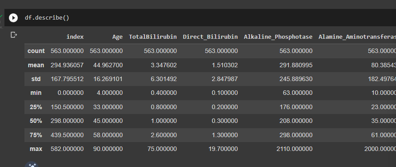Viewport: 396px width, 167px height.
Task: Select the 25% row label
Action: tap(36, 107)
